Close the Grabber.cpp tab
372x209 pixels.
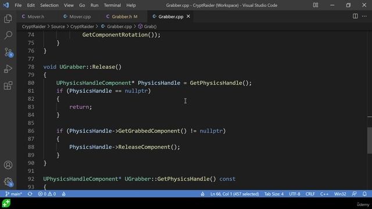(188, 16)
